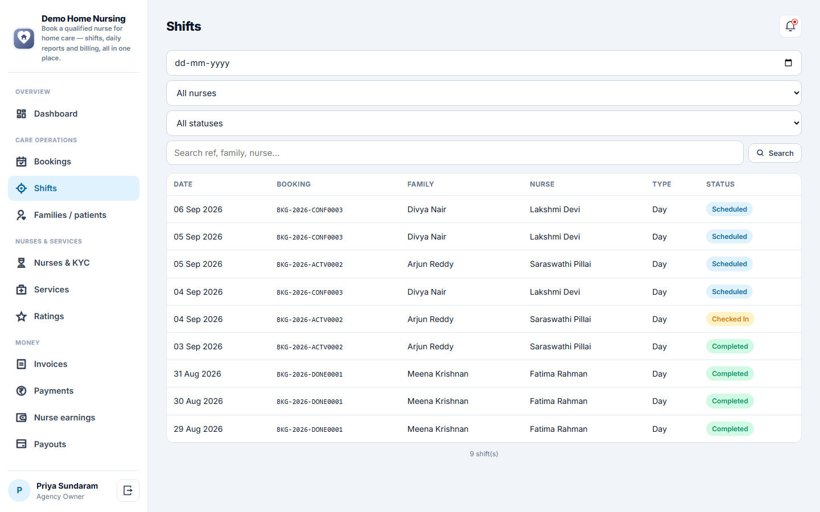Viewport: 820px width, 512px height.
Task: Go to Dashboard page
Action: tap(73, 114)
